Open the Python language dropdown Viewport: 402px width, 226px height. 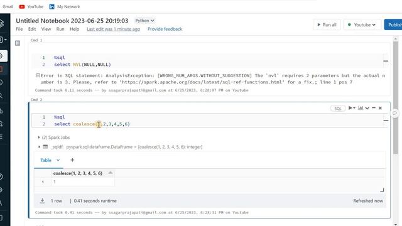point(144,21)
